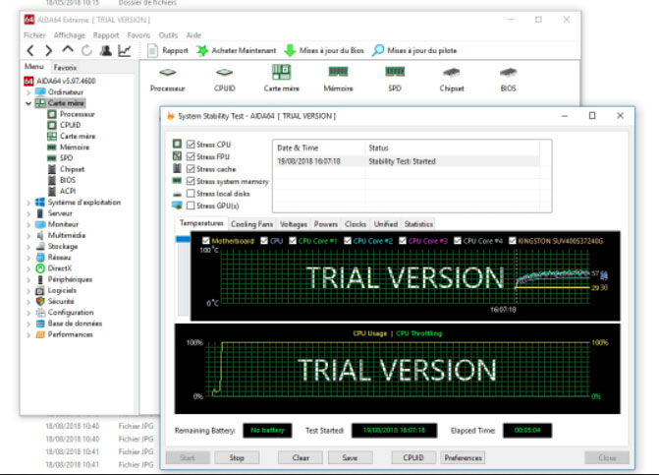Viewport: 659px width, 475px height.
Task: Expand the Moniteur tree node
Action: pos(28,224)
